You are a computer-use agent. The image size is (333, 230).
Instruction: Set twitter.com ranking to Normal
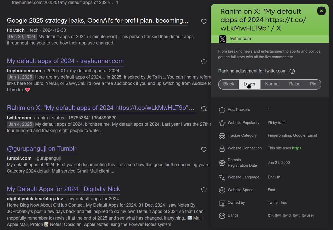pos(272,84)
